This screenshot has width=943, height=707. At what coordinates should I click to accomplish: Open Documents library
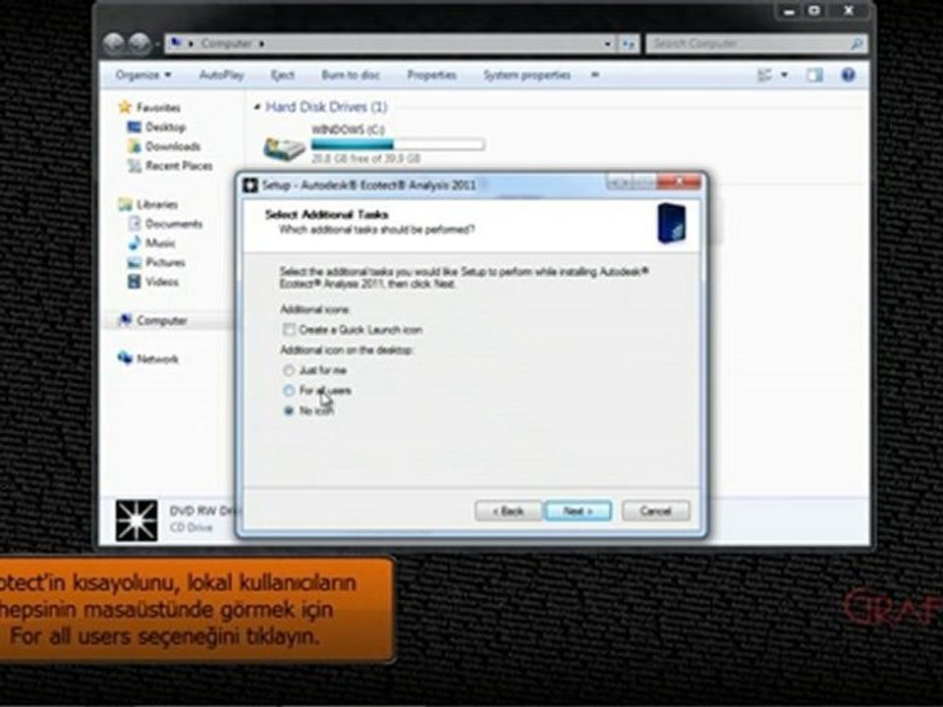point(174,224)
